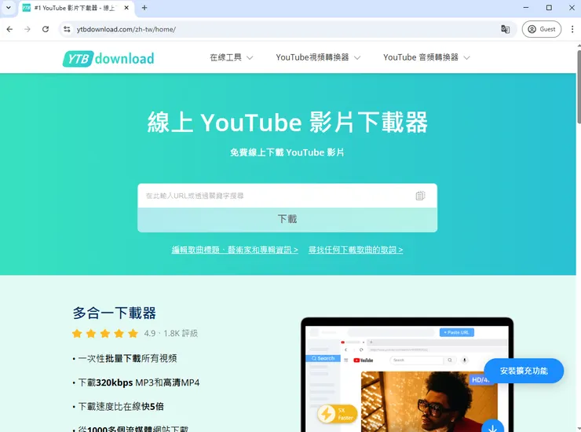Open Chrome three-dot menu
This screenshot has width=581, height=432.
[572, 29]
